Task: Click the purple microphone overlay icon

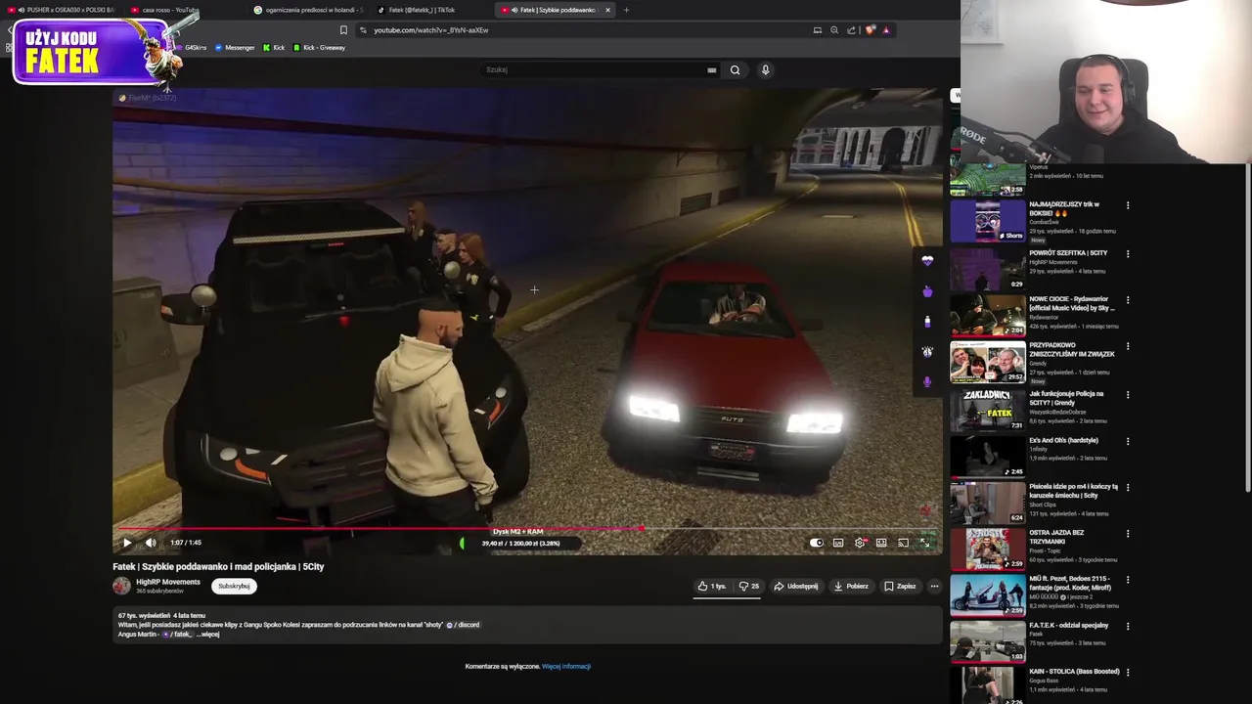Action: click(927, 381)
